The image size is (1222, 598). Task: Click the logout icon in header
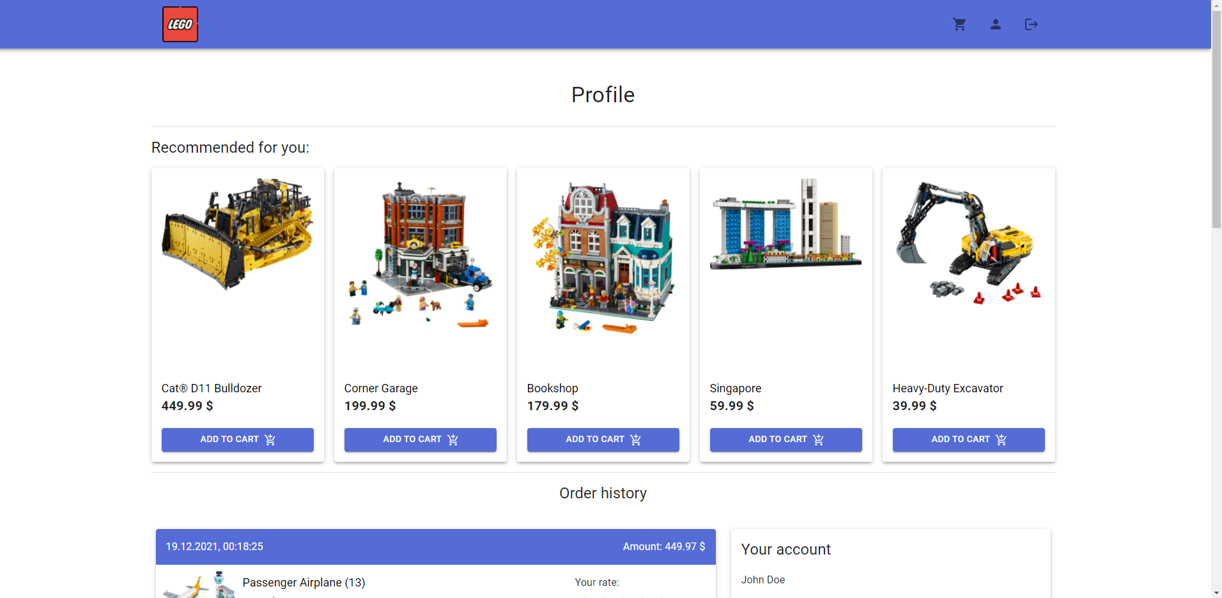(1031, 24)
